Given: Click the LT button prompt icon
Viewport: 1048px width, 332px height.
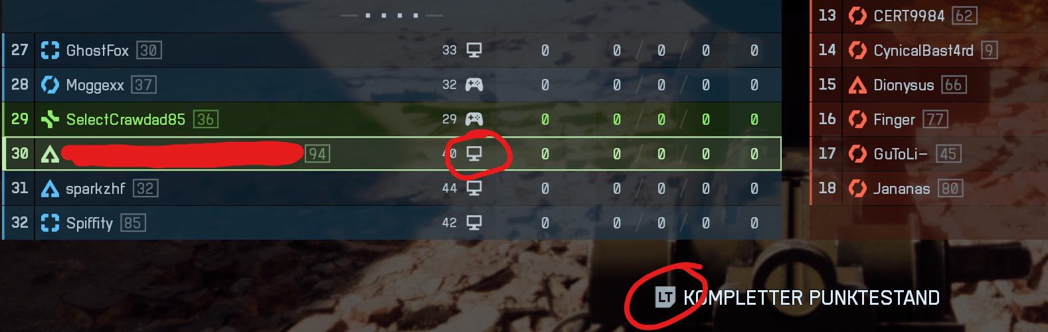Looking at the screenshot, I should point(665,297).
